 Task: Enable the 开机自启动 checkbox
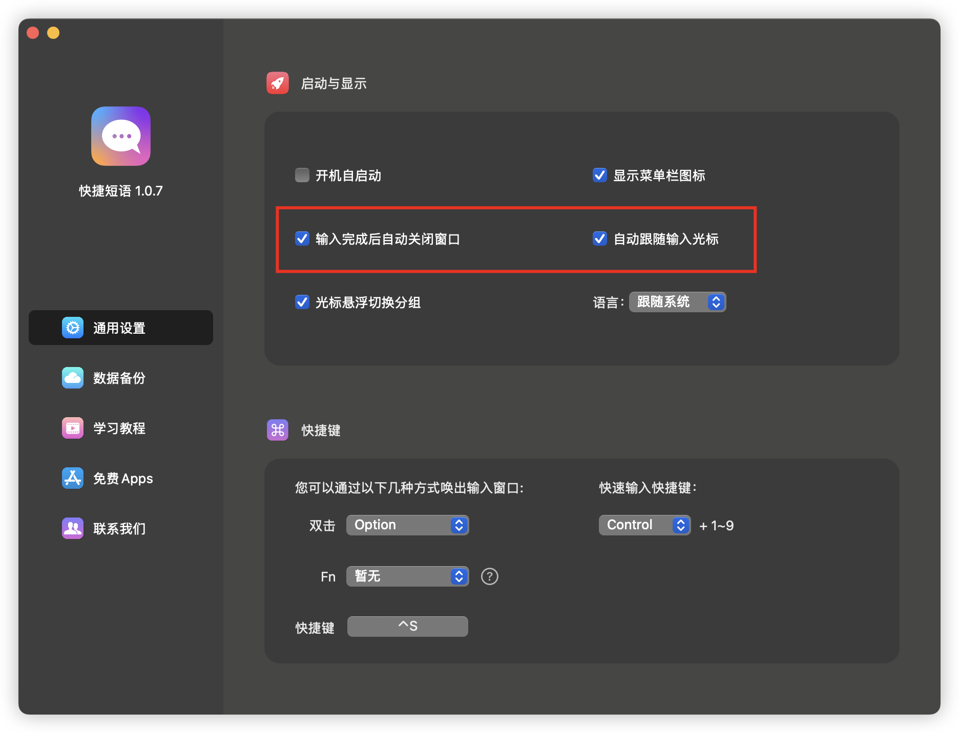[302, 175]
